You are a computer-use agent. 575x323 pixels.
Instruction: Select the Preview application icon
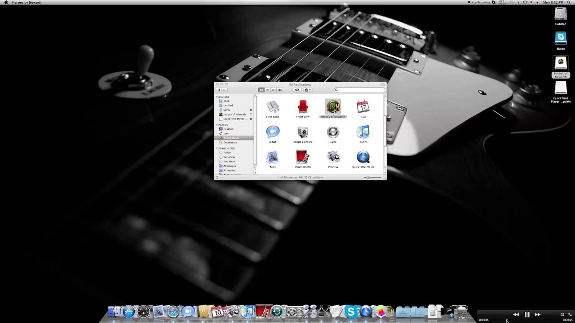333,157
